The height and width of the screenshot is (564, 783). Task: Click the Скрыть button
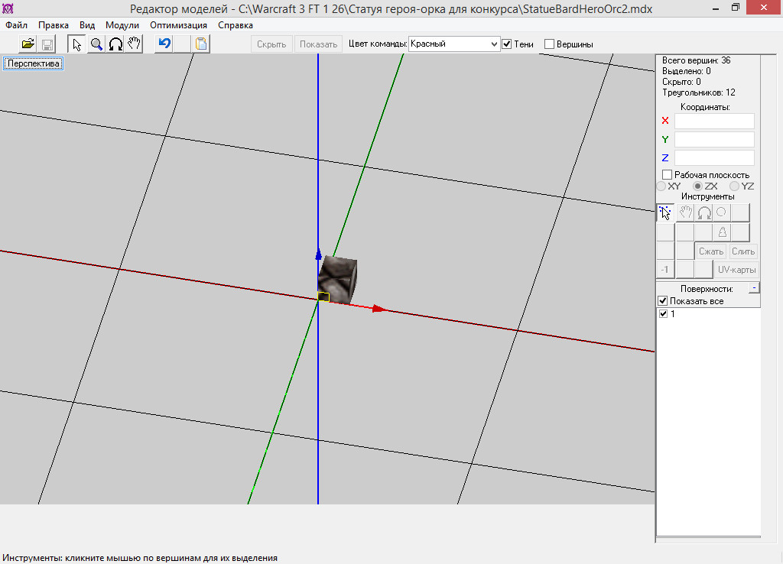pyautogui.click(x=271, y=44)
